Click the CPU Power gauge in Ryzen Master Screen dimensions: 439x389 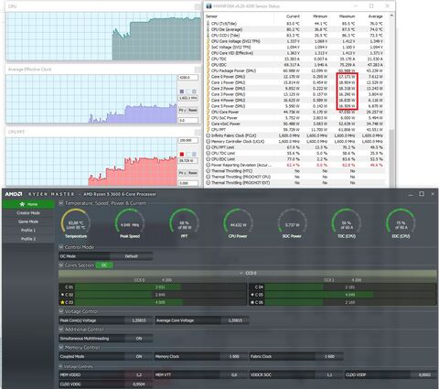[238, 223]
